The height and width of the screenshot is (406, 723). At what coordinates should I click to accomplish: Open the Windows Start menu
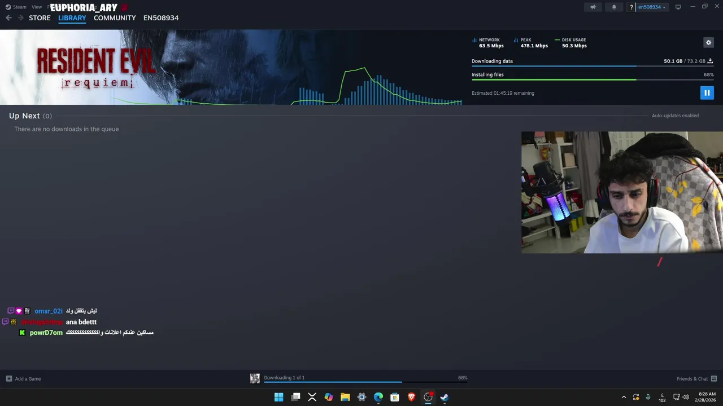(279, 397)
